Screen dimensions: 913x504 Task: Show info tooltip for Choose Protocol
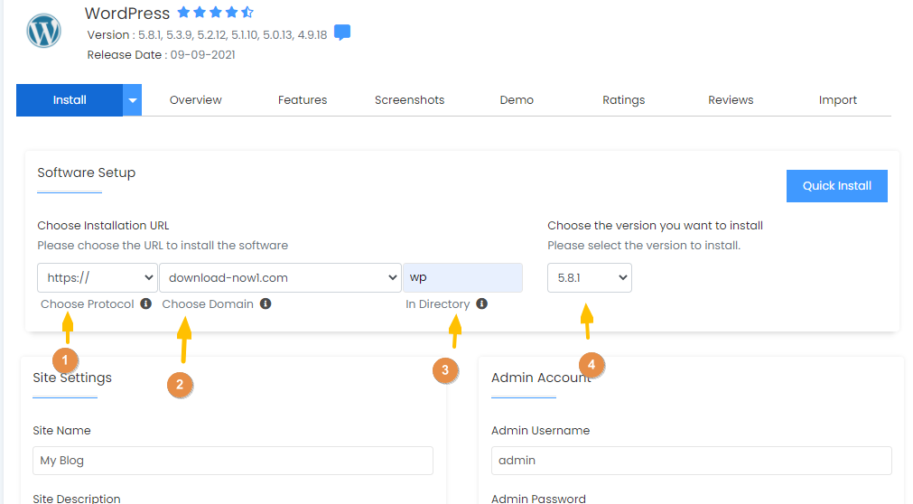click(146, 303)
